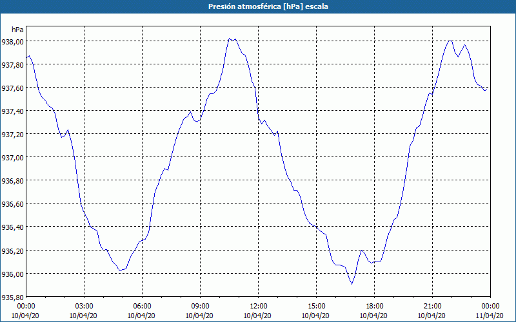Click the 21:00 time axis label
The image size is (516, 322).
(432, 307)
